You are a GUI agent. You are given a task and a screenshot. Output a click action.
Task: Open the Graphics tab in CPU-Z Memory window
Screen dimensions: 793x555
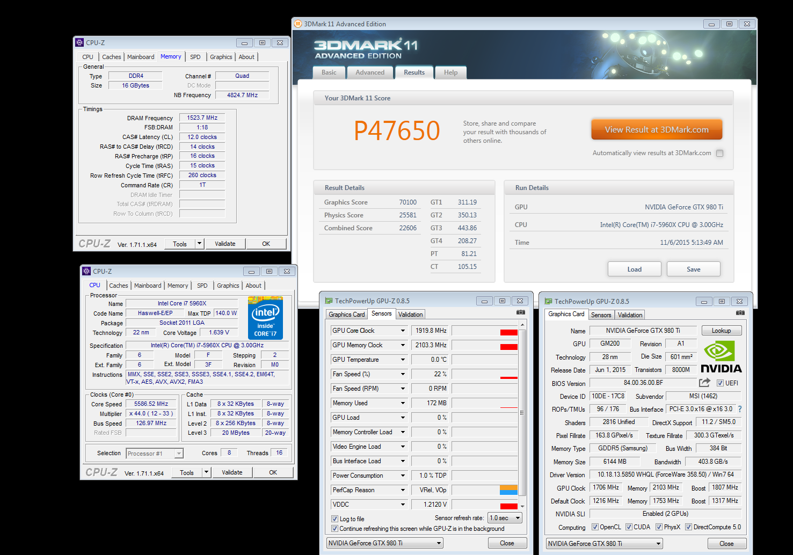tap(221, 57)
